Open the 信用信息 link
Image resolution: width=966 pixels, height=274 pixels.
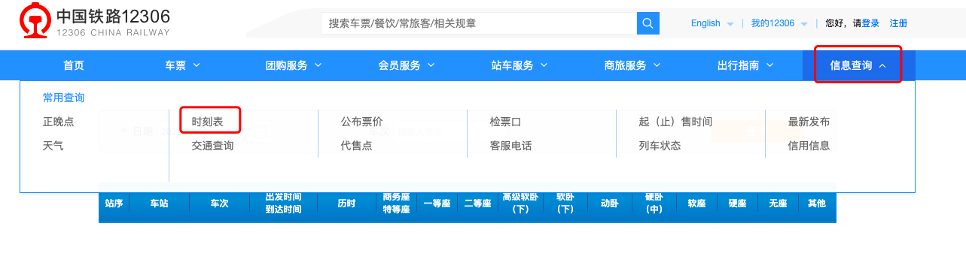click(x=809, y=146)
